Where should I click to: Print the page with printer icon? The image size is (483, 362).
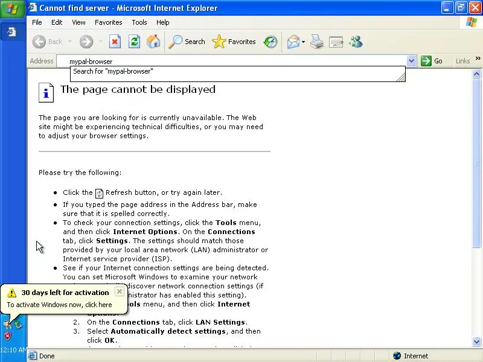click(316, 42)
